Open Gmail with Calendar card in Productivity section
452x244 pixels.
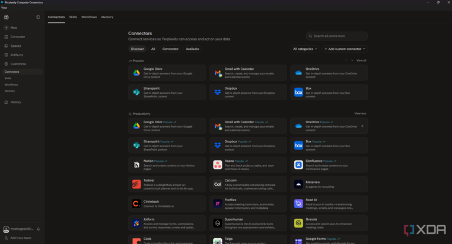(248, 126)
